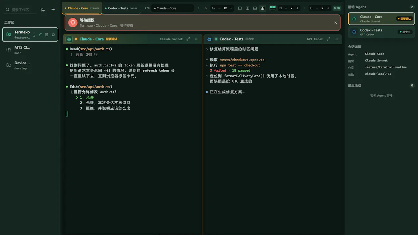The image size is (418, 235).
Task: Delete the Termexo workspace via trash icon
Action: tap(47, 35)
